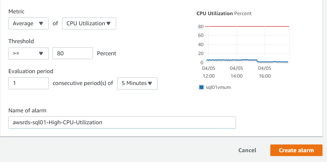Click the threshold value field showing 80
Screen dimensions: 327x162
click(x=73, y=54)
